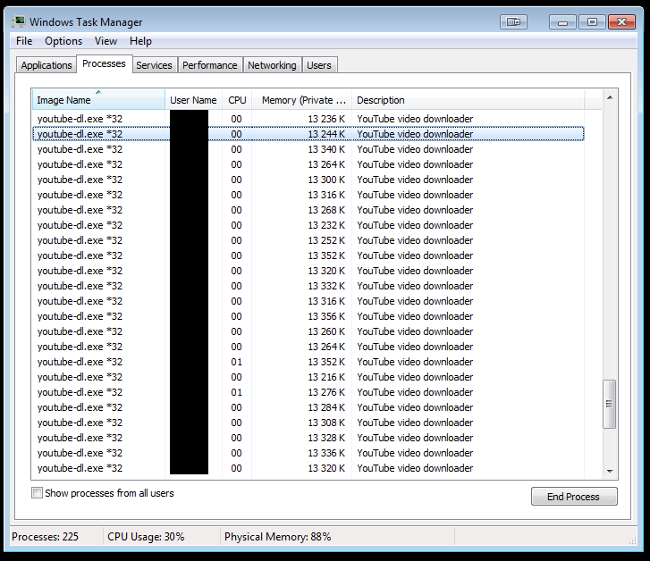Sort by the Description column header
The image size is (650, 561).
click(x=469, y=100)
